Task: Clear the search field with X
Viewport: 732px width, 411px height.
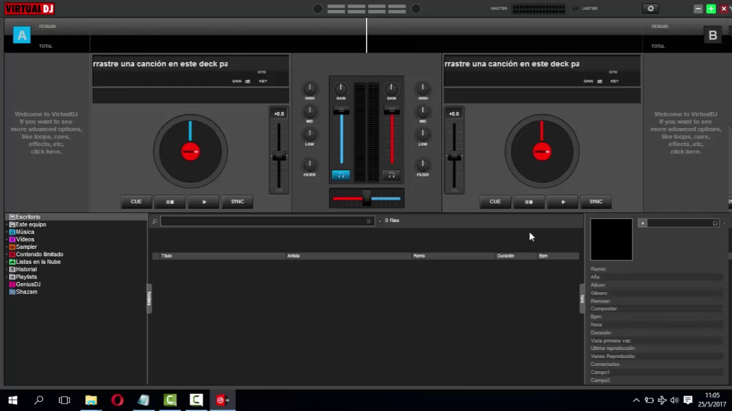Action: [x=369, y=221]
